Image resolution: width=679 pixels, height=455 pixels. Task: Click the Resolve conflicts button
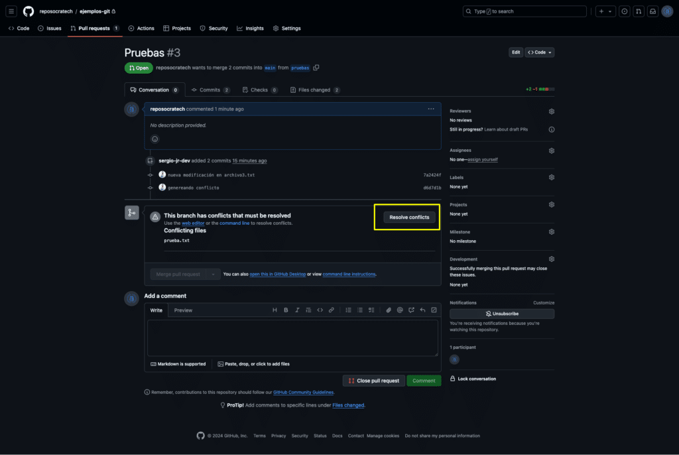click(x=408, y=217)
